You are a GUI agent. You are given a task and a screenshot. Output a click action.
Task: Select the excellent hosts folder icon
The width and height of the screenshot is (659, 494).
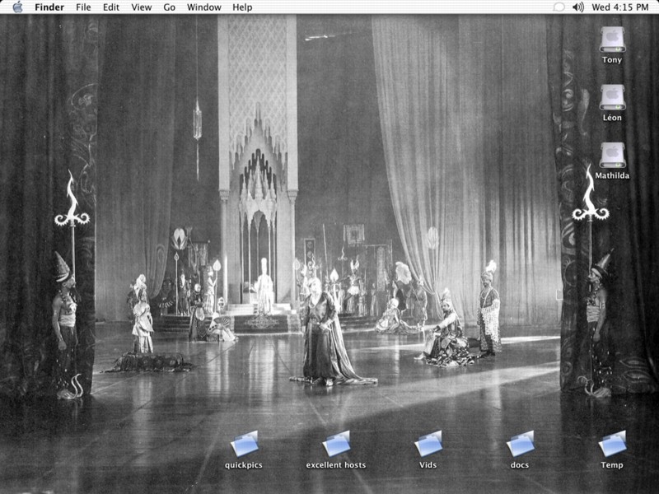336,444
